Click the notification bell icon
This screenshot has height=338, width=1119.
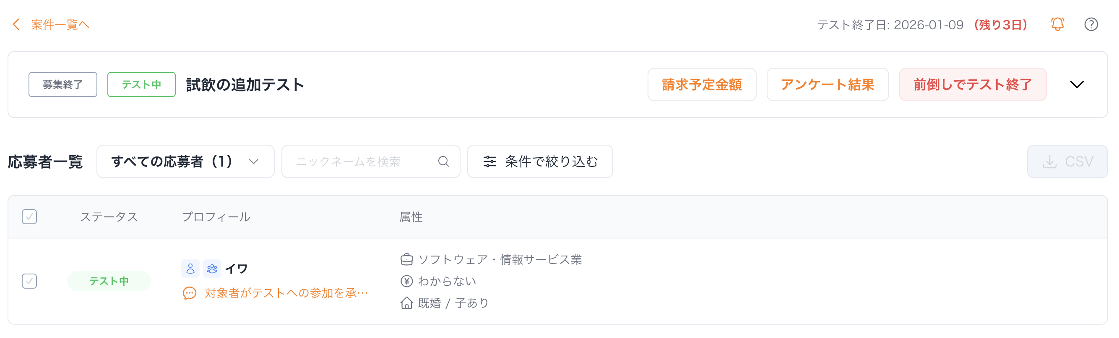1057,24
